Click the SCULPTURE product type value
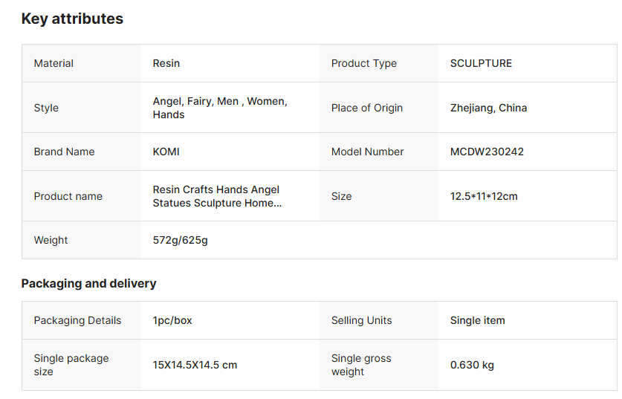This screenshot has height=399, width=622. click(x=481, y=63)
